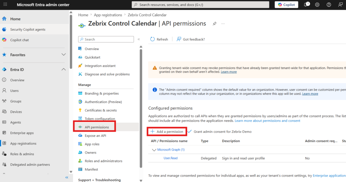Open settings via the gear icon

point(317,5)
